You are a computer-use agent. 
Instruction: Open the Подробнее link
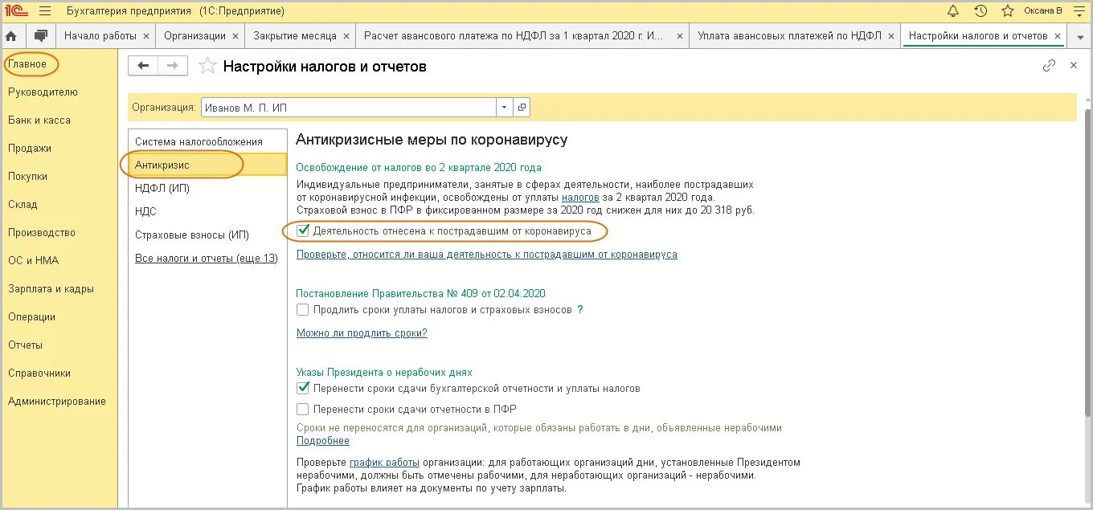click(323, 440)
